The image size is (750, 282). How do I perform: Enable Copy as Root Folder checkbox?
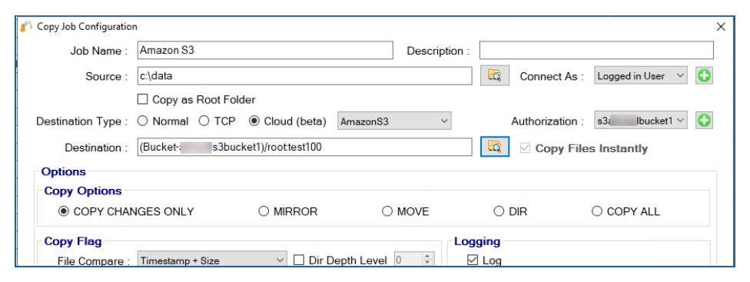142,99
